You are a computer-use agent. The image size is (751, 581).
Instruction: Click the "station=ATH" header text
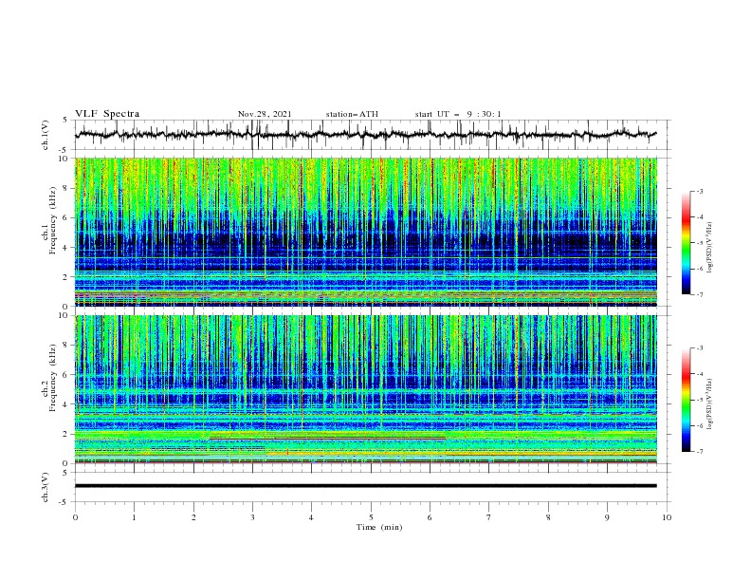(x=352, y=114)
